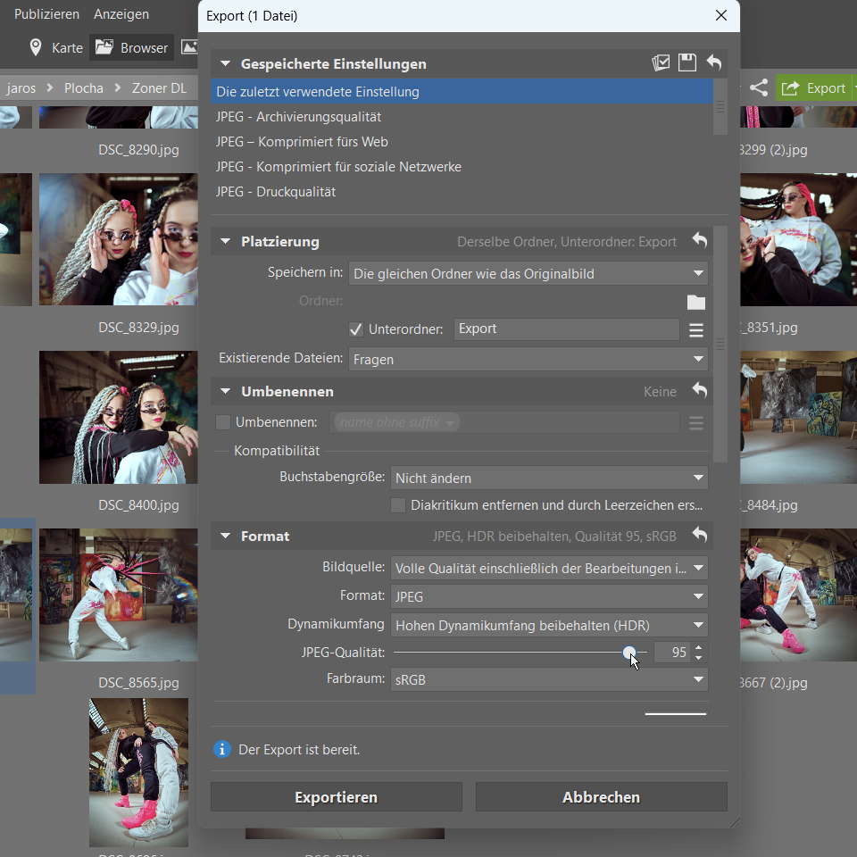
Task: Click the save preset floppy disk icon
Action: point(686,62)
